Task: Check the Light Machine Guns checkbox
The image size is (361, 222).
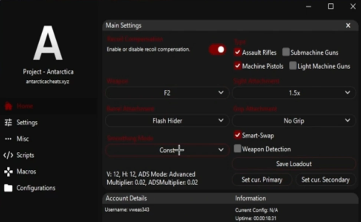Action: click(293, 65)
